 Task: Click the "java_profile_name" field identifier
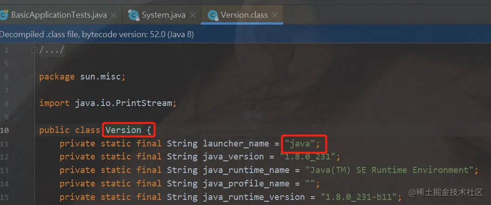coord(246,184)
